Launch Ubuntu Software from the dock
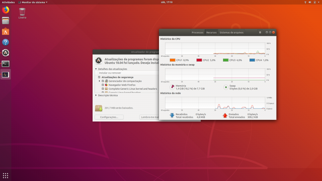Image resolution: width=322 pixels, height=181 pixels. coord(6,32)
